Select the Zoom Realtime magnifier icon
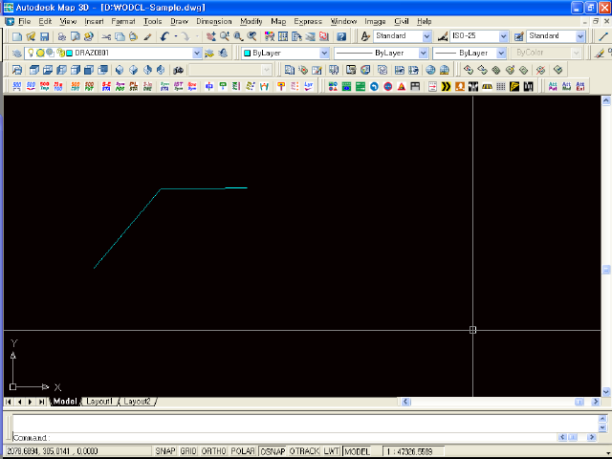 coord(225,36)
